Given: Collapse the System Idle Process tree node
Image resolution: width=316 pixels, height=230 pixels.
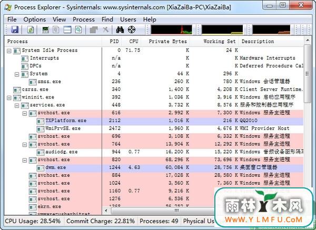Looking at the screenshot, I should [9, 51].
